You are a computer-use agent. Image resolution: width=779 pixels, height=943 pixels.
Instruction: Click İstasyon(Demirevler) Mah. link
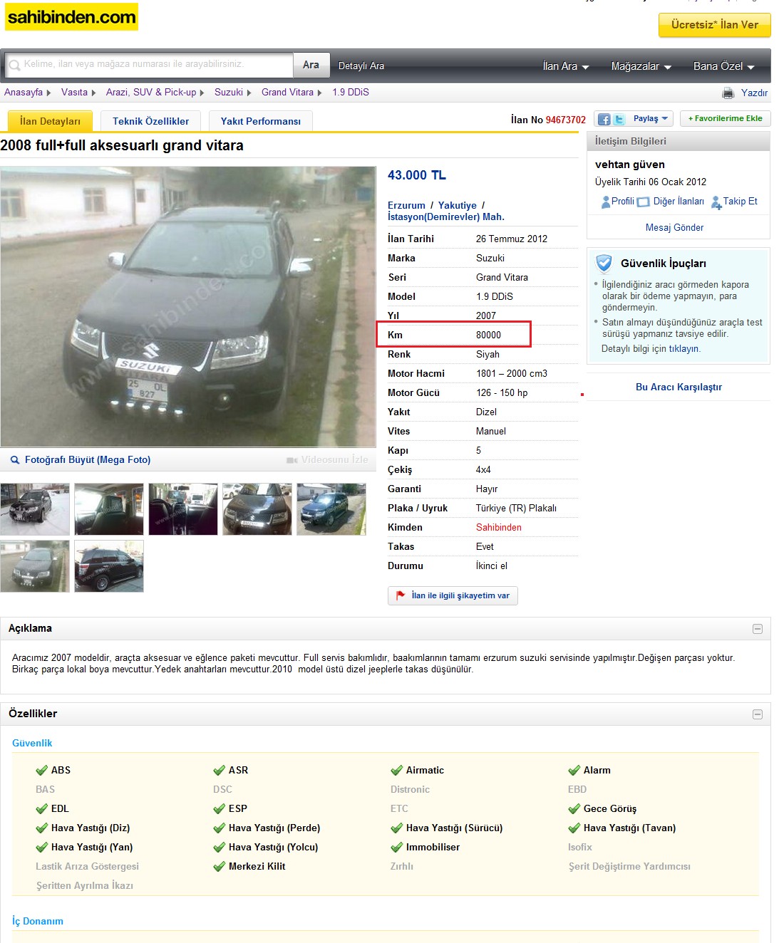[x=446, y=217]
